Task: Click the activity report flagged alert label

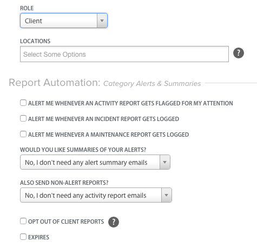Action: (x=130, y=103)
